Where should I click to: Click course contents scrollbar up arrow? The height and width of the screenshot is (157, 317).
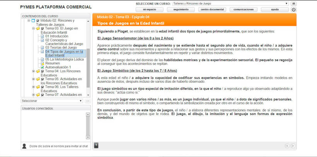click(x=88, y=21)
